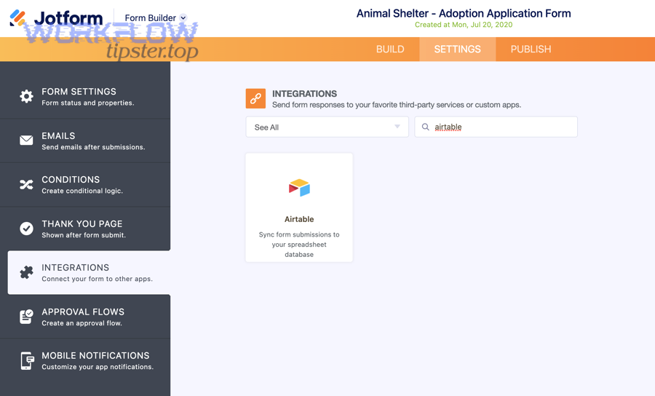Screen dimensions: 655x396
Task: Open EMAILS section in sidebar
Action: coord(85,140)
